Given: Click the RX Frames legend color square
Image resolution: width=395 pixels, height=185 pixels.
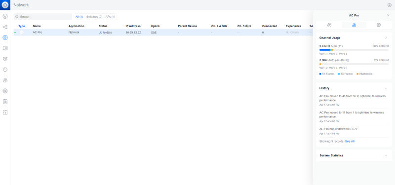Looking at the screenshot, I should (320, 74).
